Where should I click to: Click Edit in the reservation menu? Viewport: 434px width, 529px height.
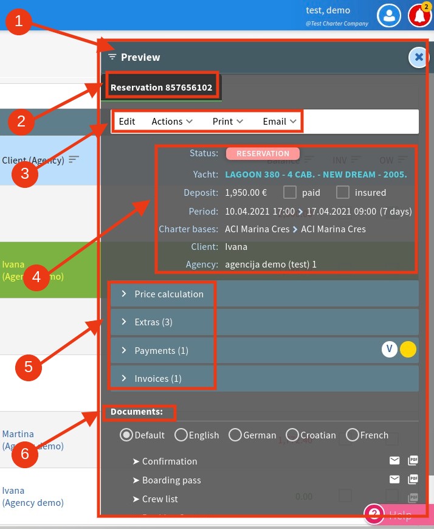pos(127,121)
